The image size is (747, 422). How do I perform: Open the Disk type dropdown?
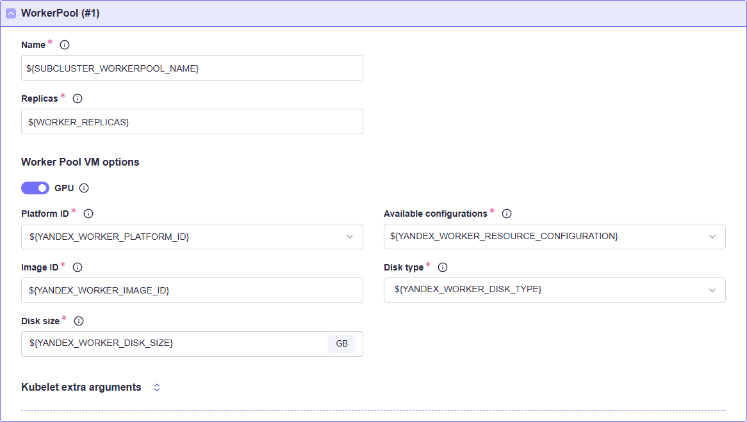click(555, 290)
